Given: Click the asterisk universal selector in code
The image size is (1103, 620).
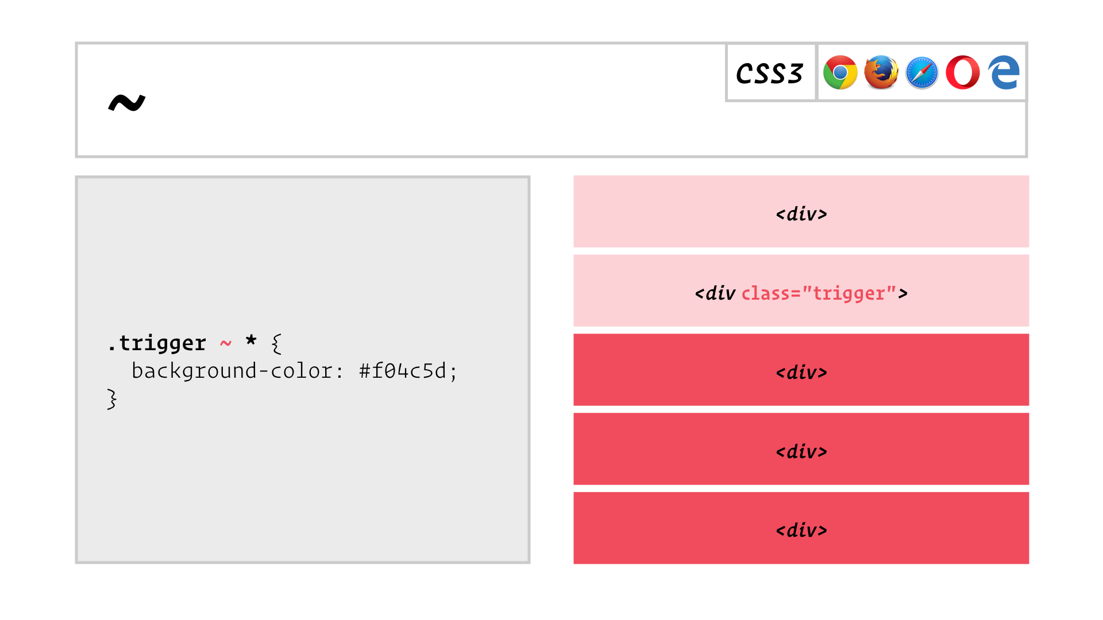Looking at the screenshot, I should (251, 340).
